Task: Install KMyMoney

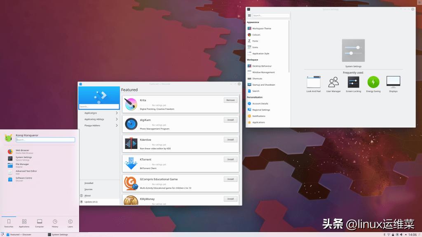Action: pos(230,199)
